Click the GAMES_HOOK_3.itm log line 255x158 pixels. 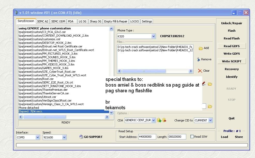coord(43,68)
